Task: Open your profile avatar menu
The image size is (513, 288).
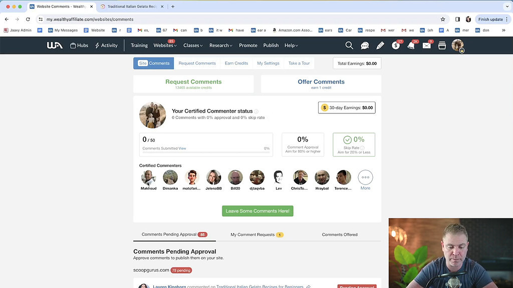Action: [457, 45]
